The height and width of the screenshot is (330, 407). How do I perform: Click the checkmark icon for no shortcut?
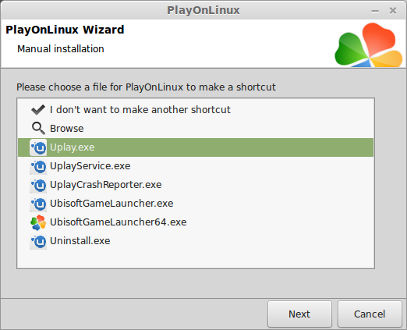coord(38,110)
